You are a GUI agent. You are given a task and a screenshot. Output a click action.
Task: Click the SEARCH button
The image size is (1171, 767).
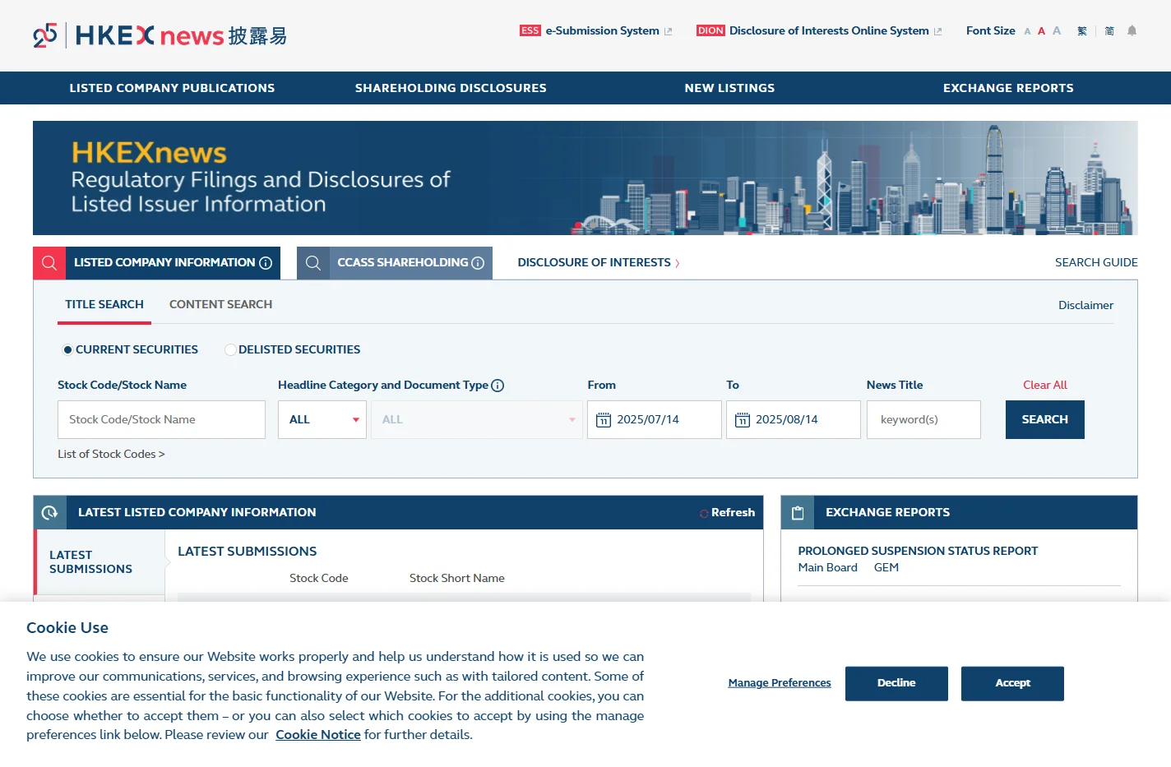tap(1044, 420)
